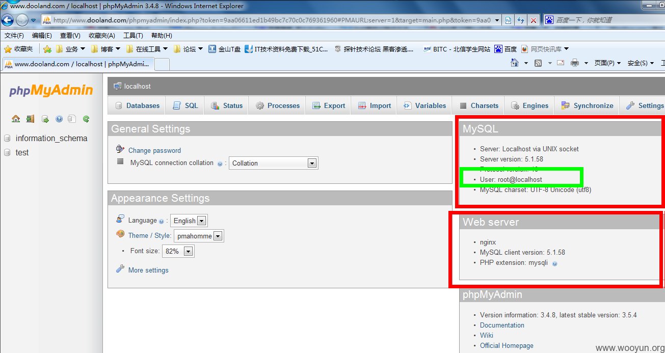665x353 pixels.
Task: Open the 工具(T) menu
Action: 133,36
